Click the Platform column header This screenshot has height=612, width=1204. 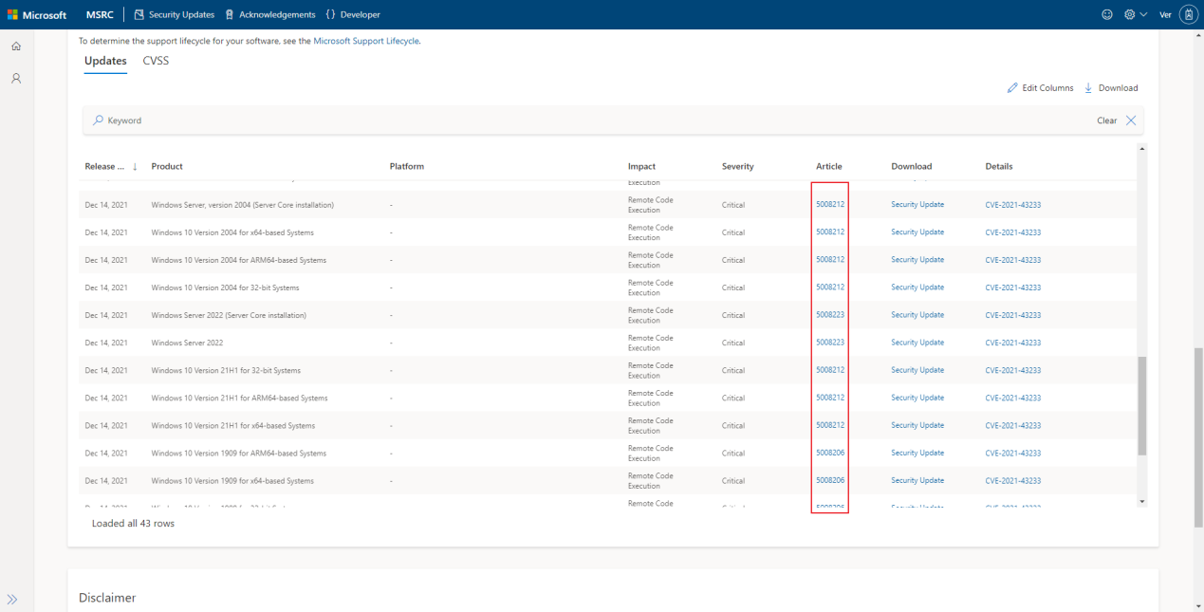407,166
